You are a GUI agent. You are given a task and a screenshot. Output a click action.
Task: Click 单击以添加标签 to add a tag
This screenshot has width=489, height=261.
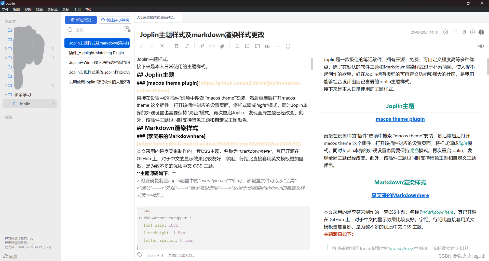181,255
